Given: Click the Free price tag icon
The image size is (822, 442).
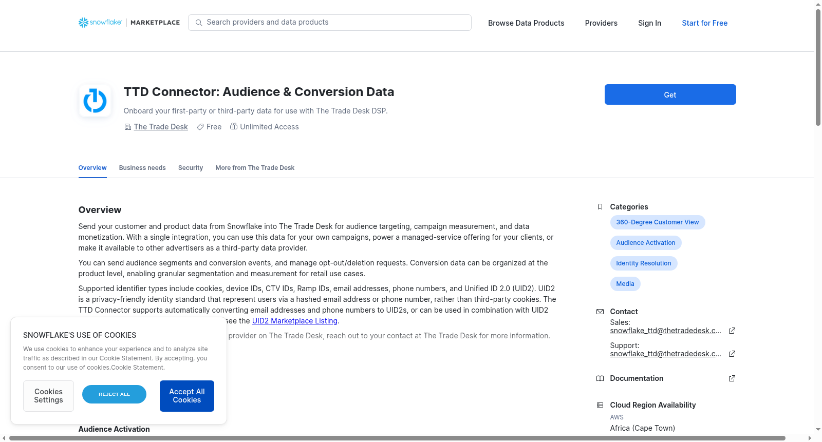Looking at the screenshot, I should 200,127.
